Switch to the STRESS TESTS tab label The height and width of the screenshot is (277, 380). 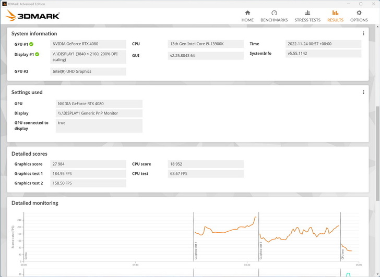tap(307, 20)
